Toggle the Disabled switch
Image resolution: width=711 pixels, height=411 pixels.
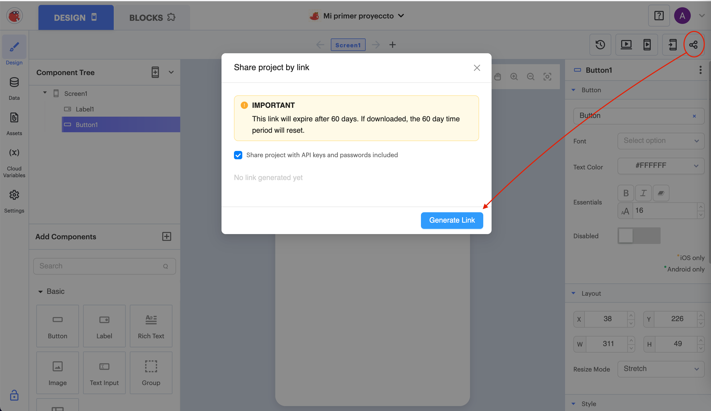point(639,236)
